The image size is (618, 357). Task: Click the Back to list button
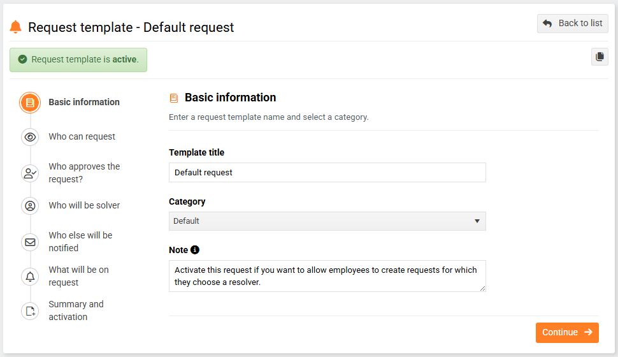[x=572, y=24]
